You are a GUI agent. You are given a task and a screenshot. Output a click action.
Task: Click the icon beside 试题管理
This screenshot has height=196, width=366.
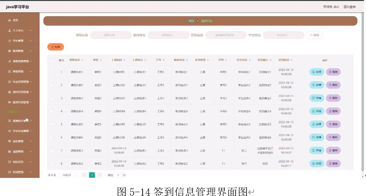tap(9, 152)
